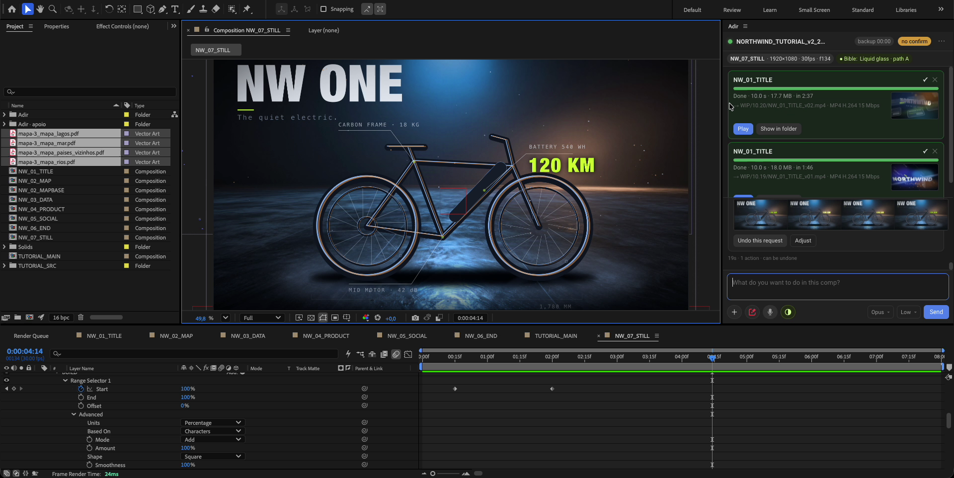Select the Brush tool
The height and width of the screenshot is (478, 954).
(x=191, y=9)
